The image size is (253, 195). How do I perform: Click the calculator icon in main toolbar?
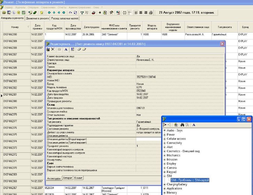[x=24, y=13]
